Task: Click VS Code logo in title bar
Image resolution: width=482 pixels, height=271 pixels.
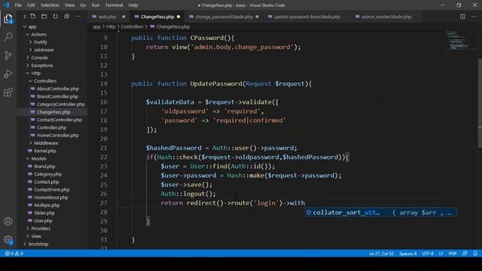Action: pyautogui.click(x=6, y=5)
